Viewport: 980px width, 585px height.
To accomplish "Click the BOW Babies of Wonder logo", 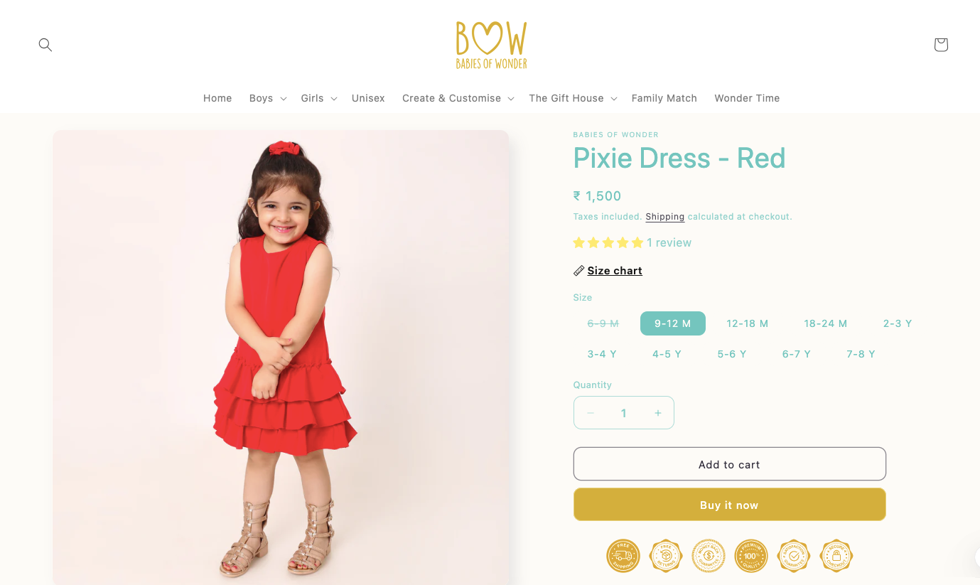I will 492,45.
